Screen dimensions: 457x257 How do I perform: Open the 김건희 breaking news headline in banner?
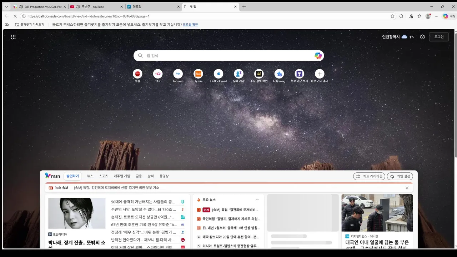click(116, 188)
